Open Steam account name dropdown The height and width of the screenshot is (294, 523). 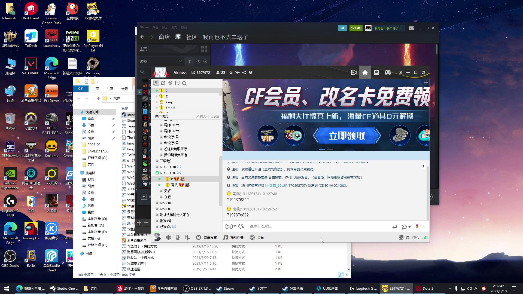(388, 28)
